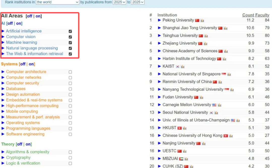Open the bar chart icon beside Peking University
This screenshot has height=168, width=272.
pos(202,21)
